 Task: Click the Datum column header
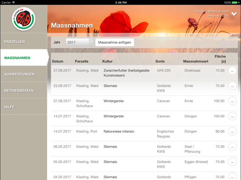click(x=58, y=61)
